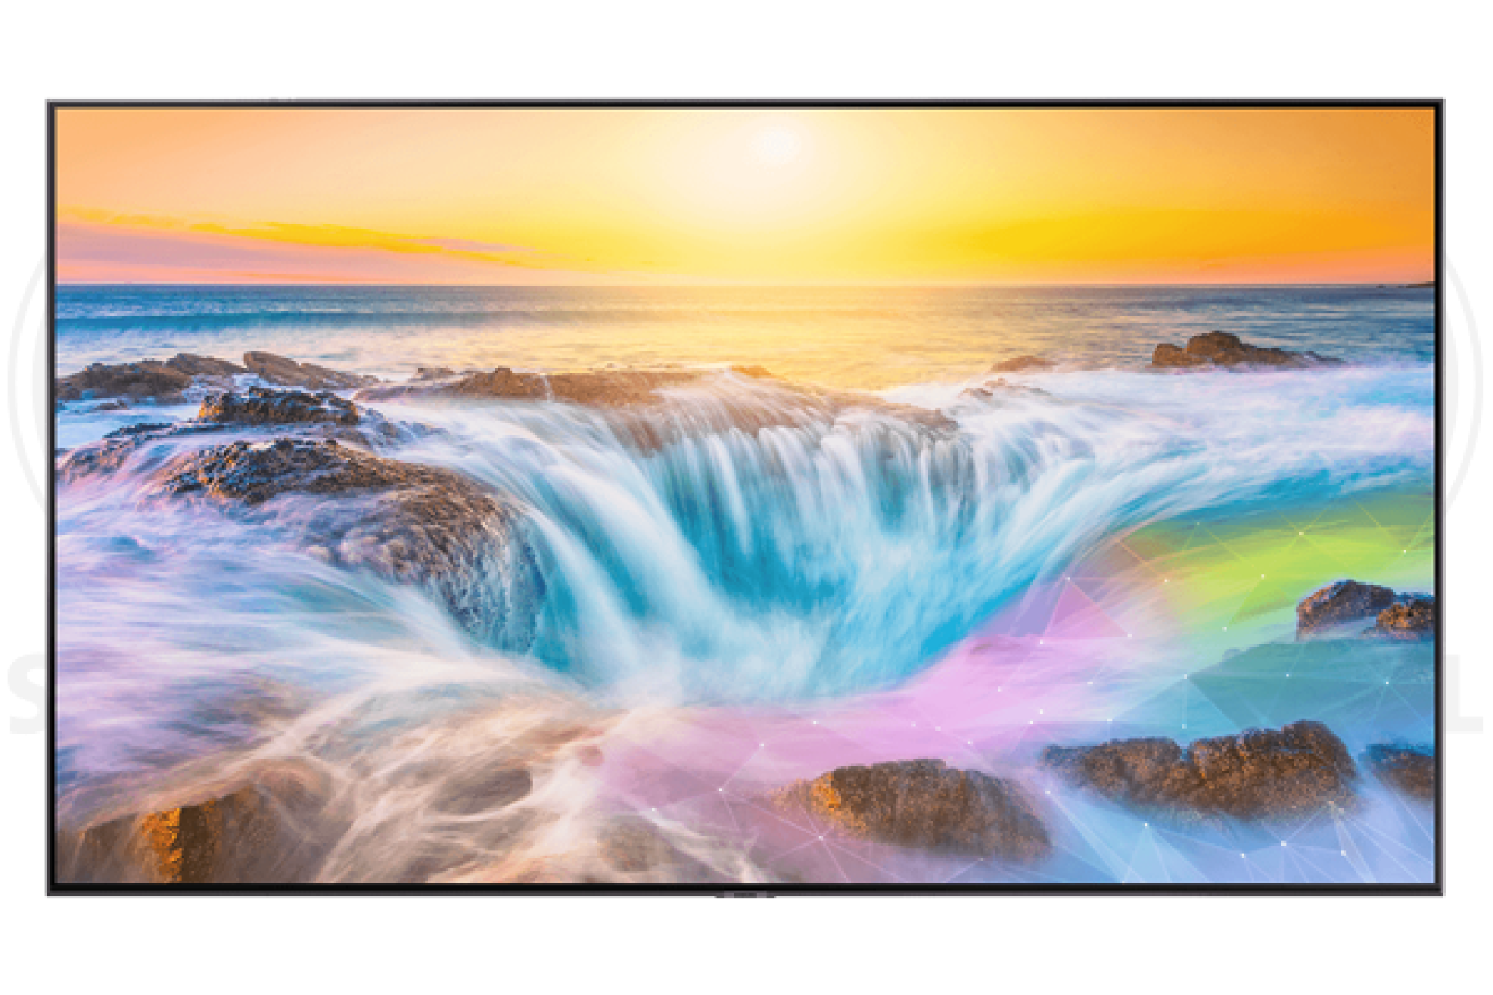
Task: Click the small logo badge on bottom bezel
Action: [746, 893]
